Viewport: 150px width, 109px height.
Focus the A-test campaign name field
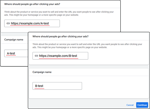(x=16, y=53)
